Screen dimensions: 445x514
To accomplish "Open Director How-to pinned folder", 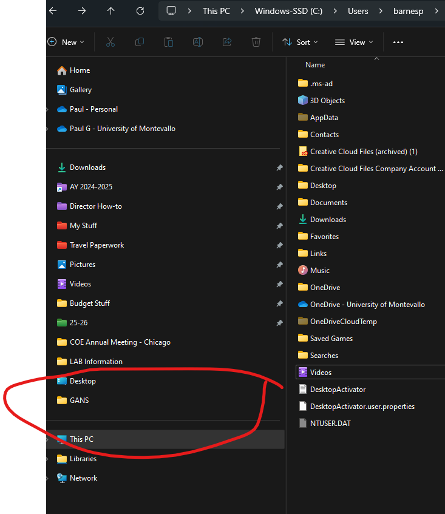I will [x=89, y=206].
